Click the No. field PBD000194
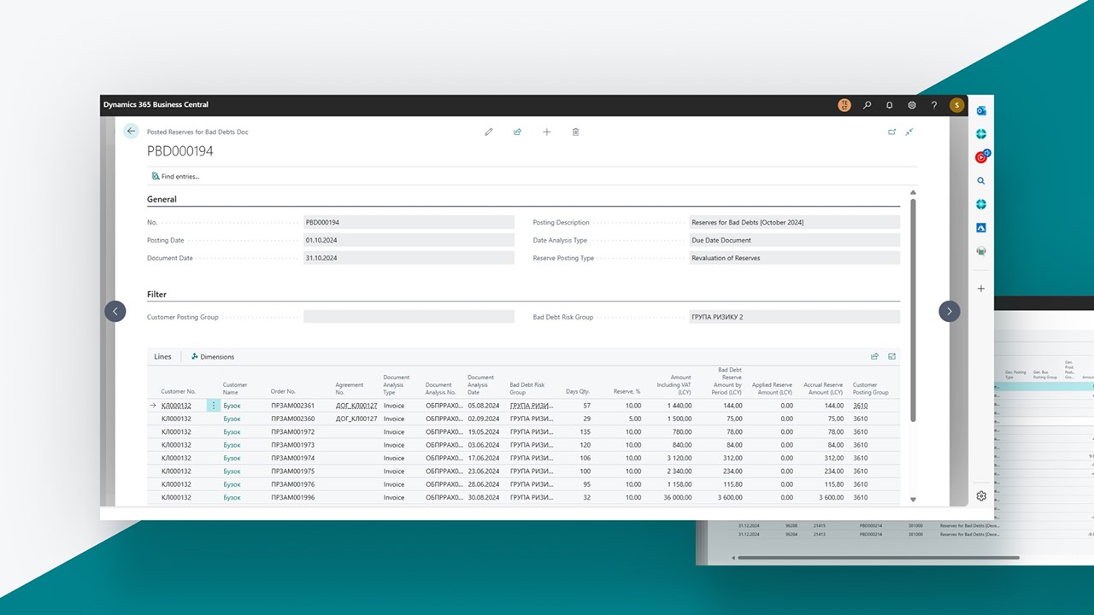 [409, 222]
